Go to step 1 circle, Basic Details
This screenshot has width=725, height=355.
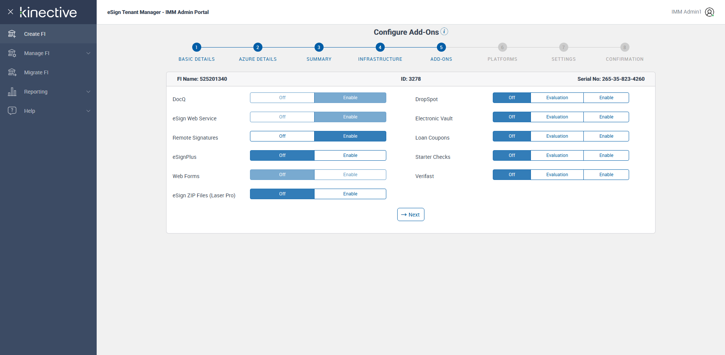point(196,47)
